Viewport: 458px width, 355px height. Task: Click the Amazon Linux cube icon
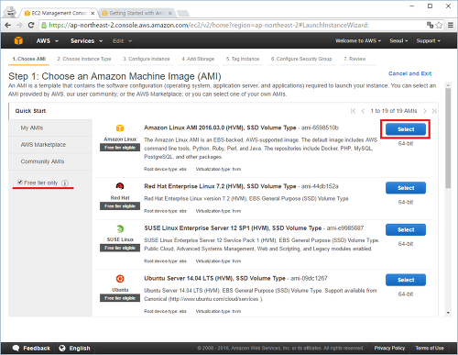120,128
